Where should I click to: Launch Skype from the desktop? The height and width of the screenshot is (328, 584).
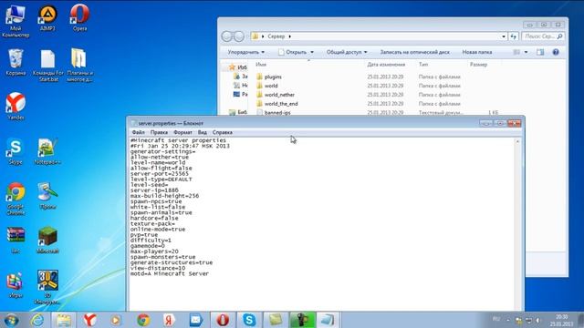pyautogui.click(x=16, y=151)
